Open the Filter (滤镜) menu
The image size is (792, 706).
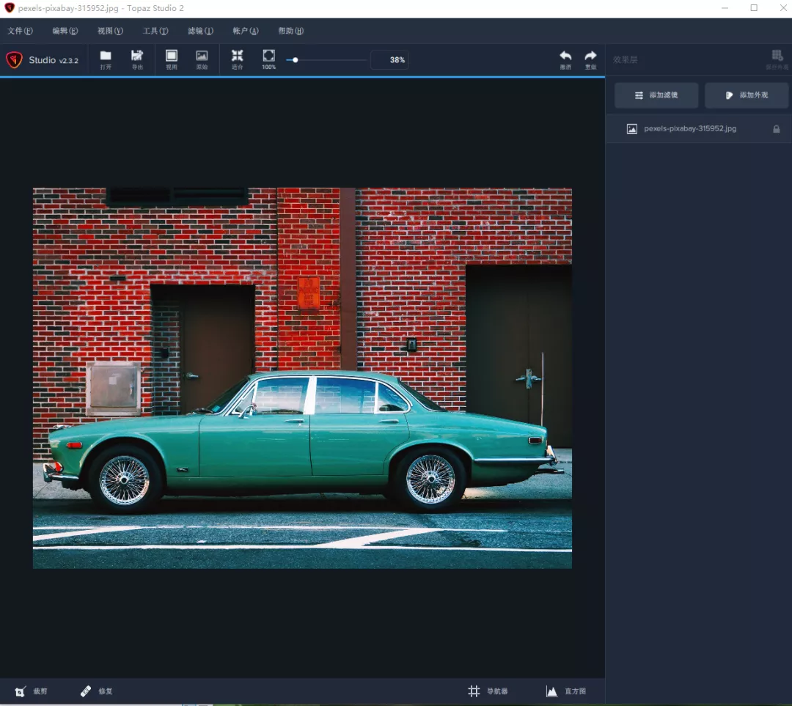point(200,31)
